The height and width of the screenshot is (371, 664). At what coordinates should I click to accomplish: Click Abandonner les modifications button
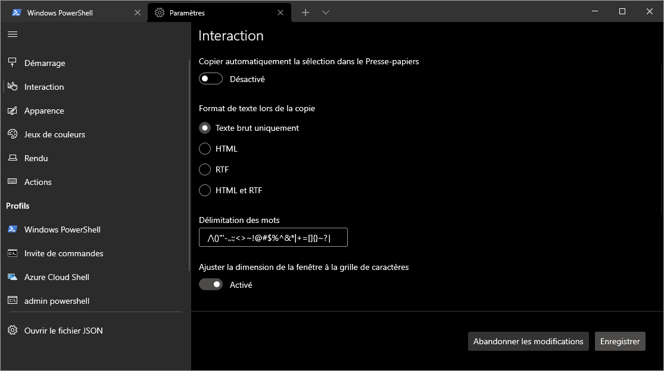pos(528,341)
